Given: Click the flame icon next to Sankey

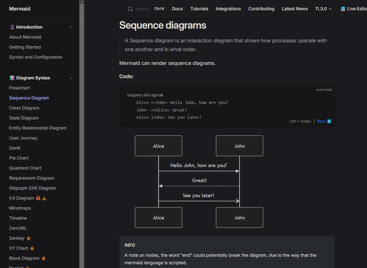Looking at the screenshot, I should click(x=29, y=238).
